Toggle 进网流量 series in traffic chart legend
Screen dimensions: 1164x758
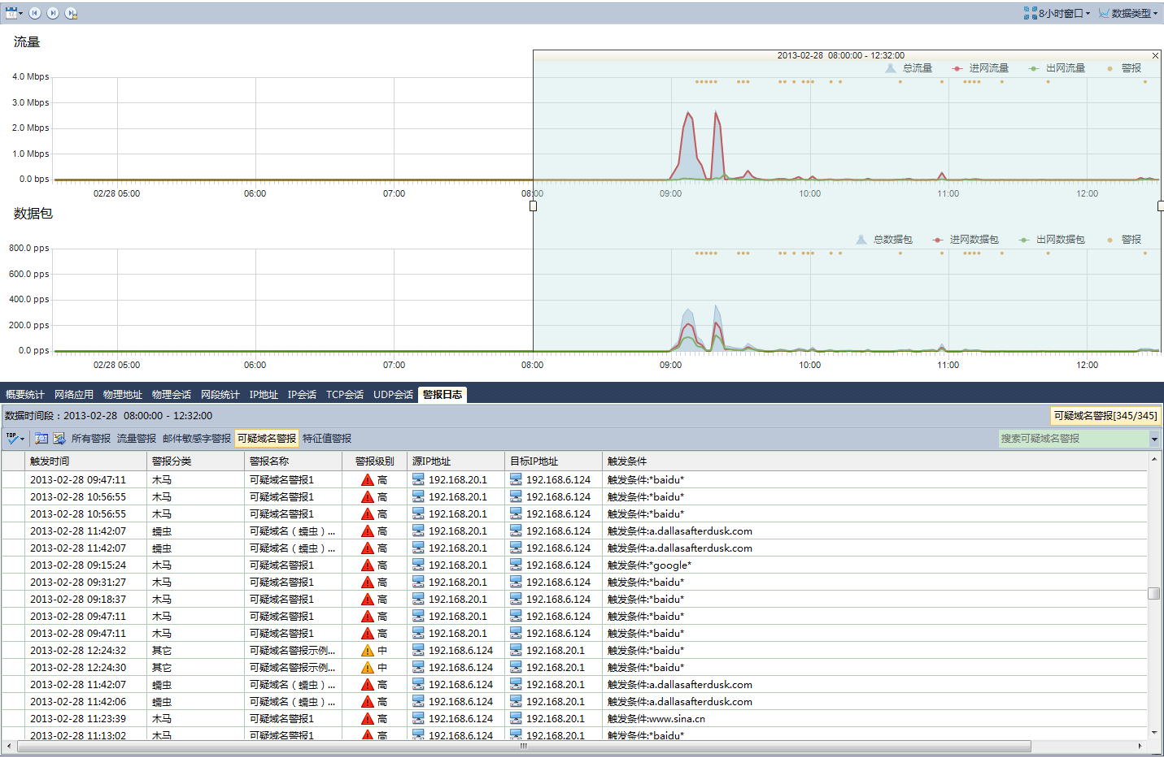point(980,68)
